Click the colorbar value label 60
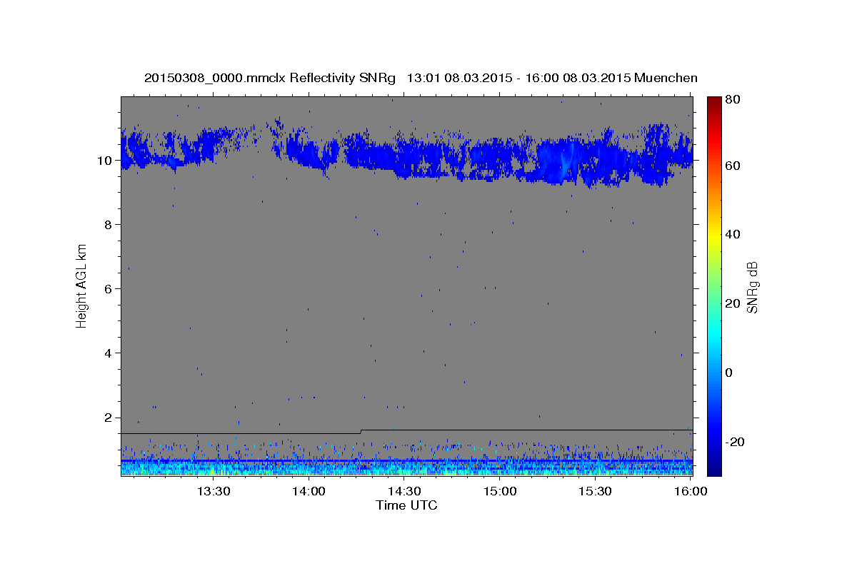This screenshot has height=571, width=857. (x=732, y=166)
